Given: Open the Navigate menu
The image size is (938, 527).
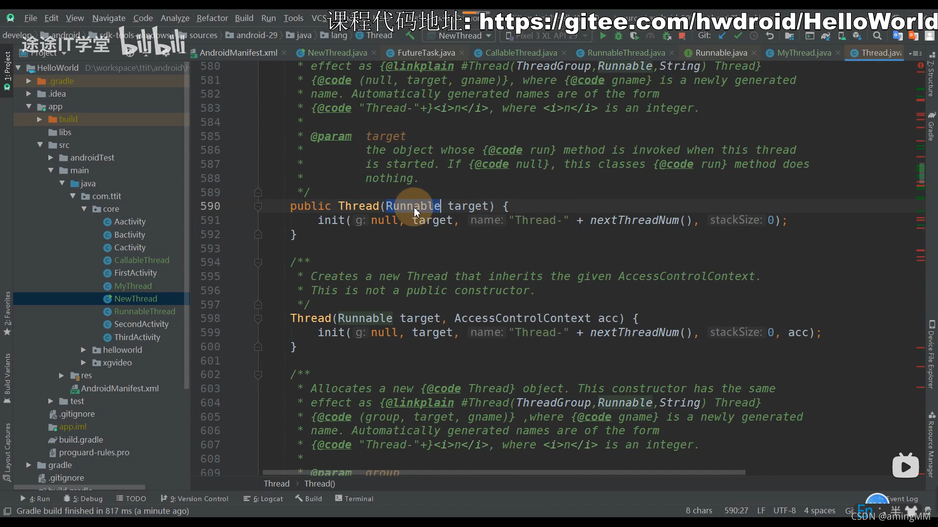Looking at the screenshot, I should coord(108,18).
